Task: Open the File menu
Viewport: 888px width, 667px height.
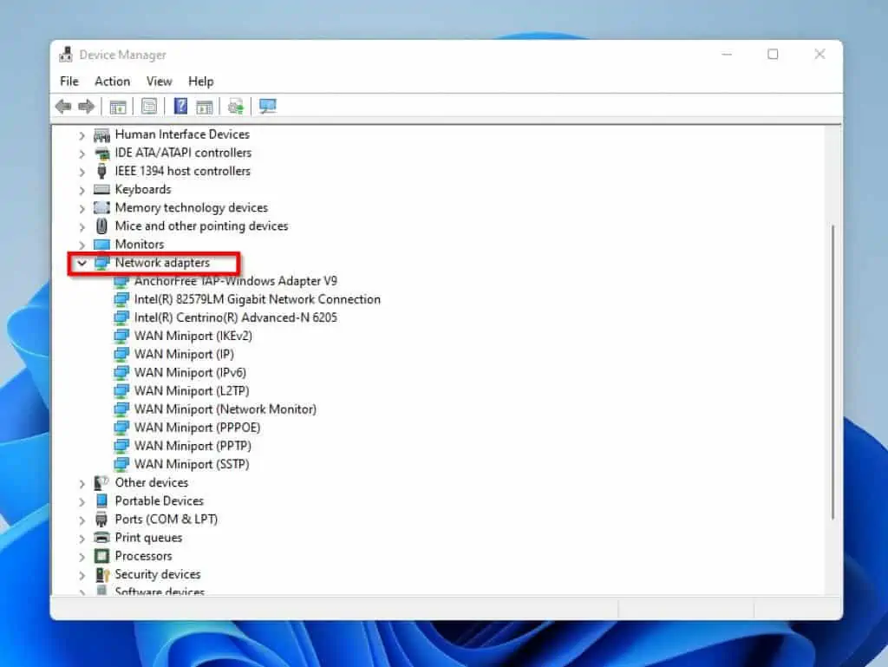Action: click(69, 82)
